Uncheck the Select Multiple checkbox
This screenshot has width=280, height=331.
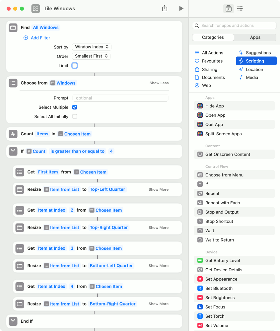[75, 107]
